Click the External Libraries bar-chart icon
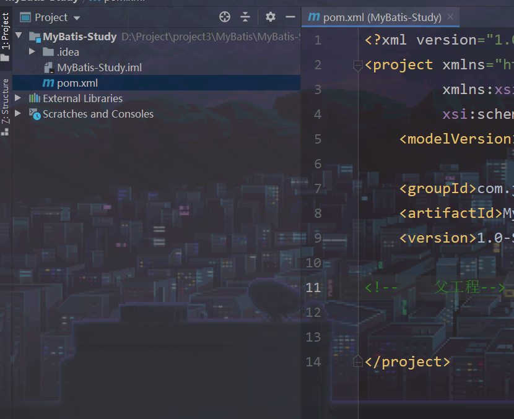The image size is (514, 419). tap(35, 98)
